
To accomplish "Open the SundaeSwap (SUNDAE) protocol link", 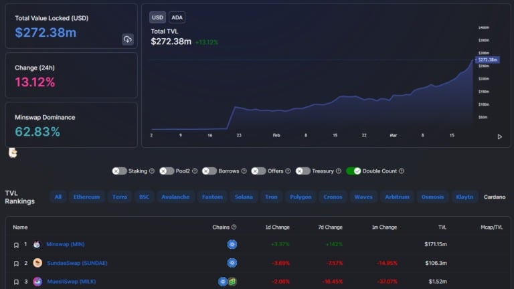I will click(77, 263).
